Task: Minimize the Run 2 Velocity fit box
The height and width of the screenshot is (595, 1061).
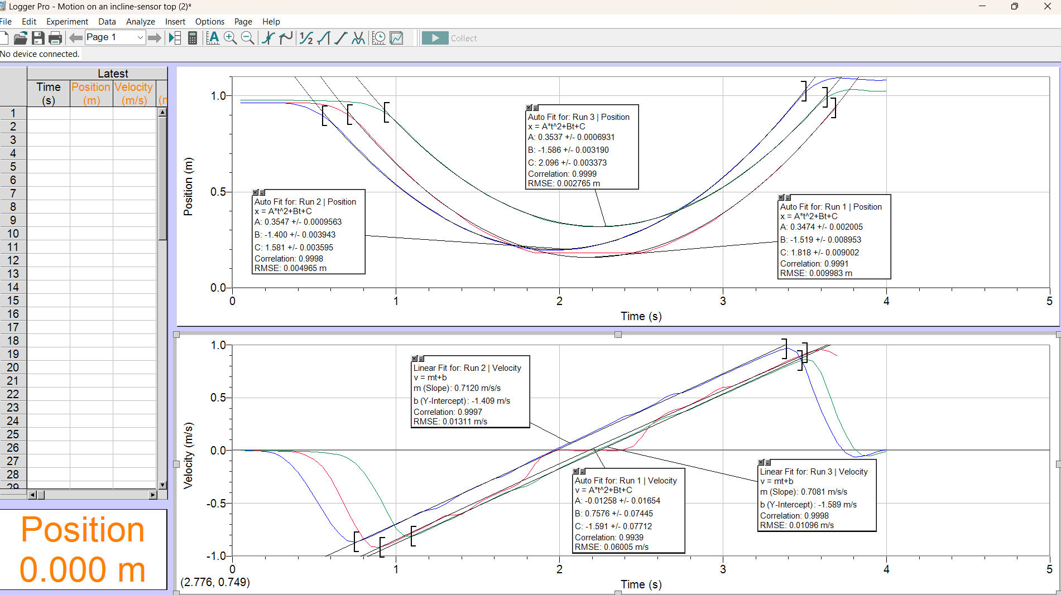Action: (x=421, y=359)
